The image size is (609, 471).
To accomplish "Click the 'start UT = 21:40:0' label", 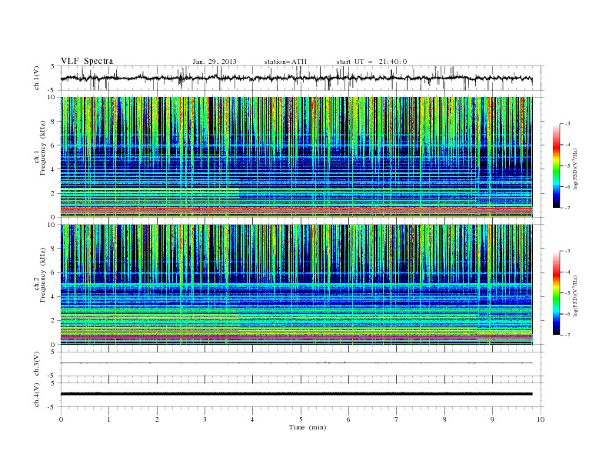I will (x=371, y=62).
